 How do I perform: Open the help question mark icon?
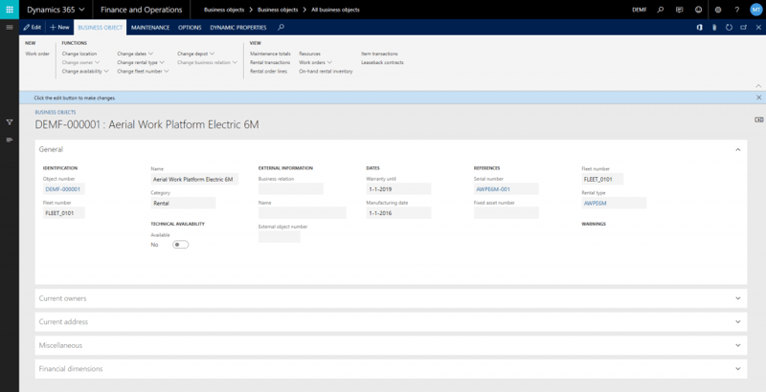coord(736,10)
